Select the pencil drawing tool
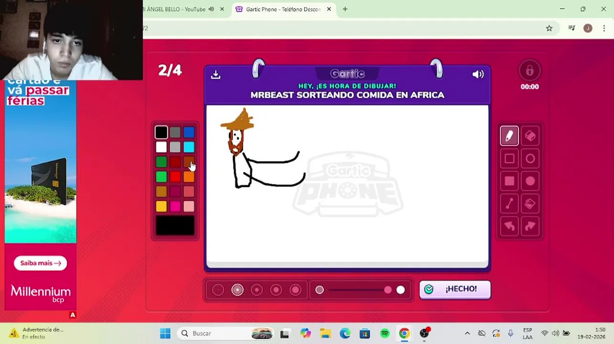The height and width of the screenshot is (344, 614). pyautogui.click(x=509, y=136)
